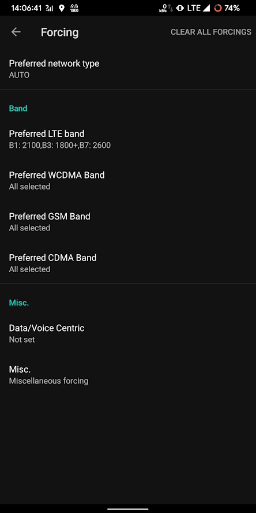
Task: Tap the home gesture bar
Action: 128,509
